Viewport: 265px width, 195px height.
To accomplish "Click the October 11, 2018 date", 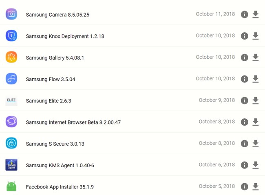I will click(x=215, y=14).
